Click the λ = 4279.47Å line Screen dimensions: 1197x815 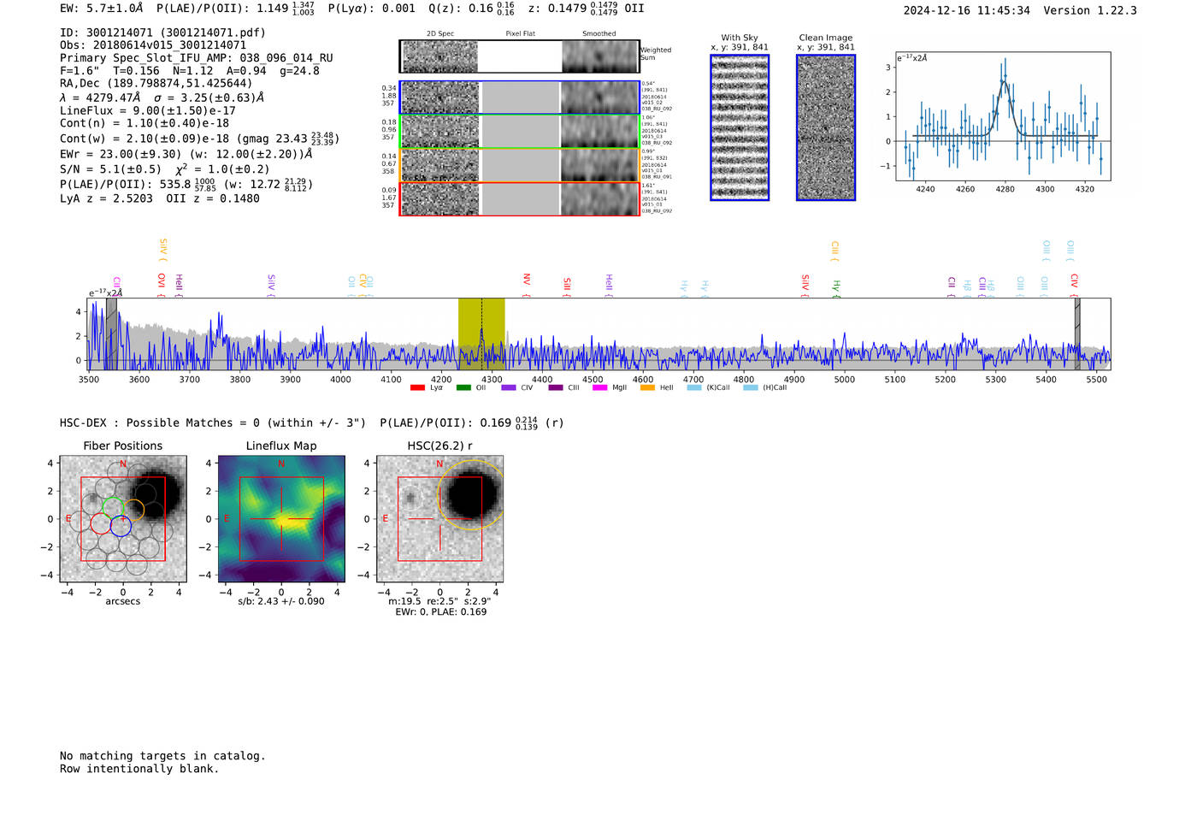tap(162, 97)
